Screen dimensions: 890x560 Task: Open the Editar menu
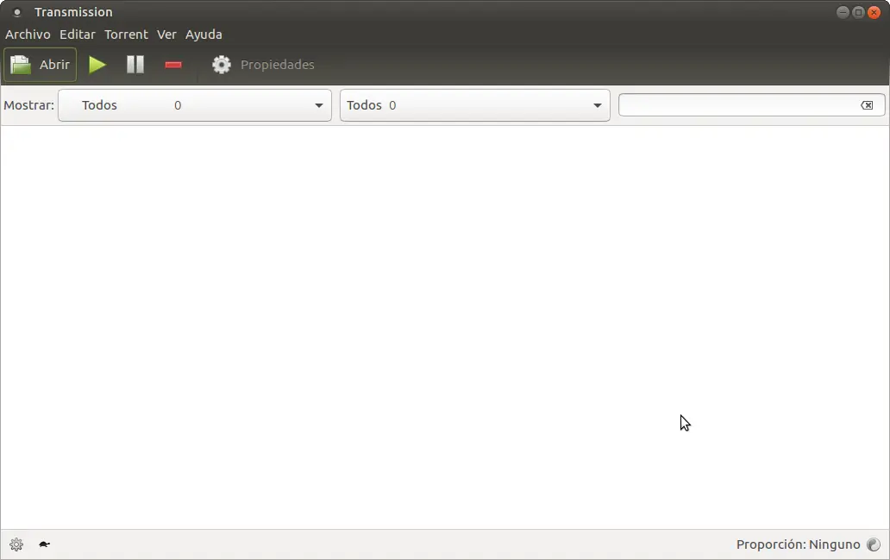click(78, 35)
